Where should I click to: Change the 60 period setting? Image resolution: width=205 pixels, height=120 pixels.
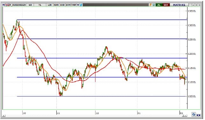(x=30, y=5)
